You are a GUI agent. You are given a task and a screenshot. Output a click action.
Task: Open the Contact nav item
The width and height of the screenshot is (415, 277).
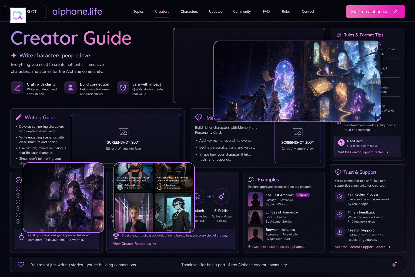click(x=308, y=12)
